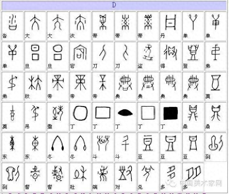Choose the 得 glyph tile
Screen dimensions: 229x194
[x=171, y=56]
